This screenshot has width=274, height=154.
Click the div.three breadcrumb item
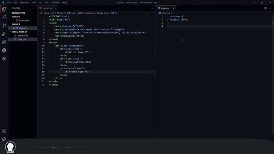tap(104, 13)
